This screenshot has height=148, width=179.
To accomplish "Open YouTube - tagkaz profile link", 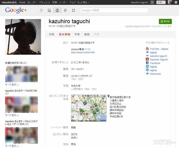I will coord(159,49).
